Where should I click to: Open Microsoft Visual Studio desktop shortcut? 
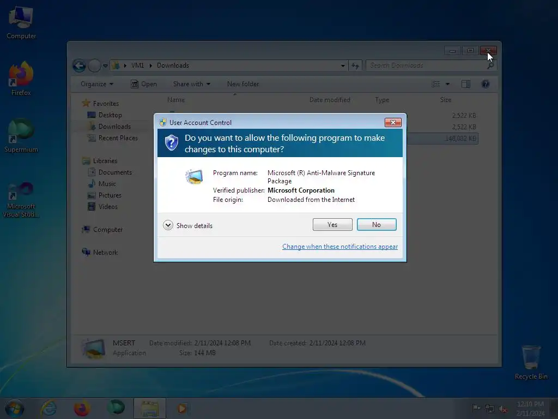coord(21,200)
